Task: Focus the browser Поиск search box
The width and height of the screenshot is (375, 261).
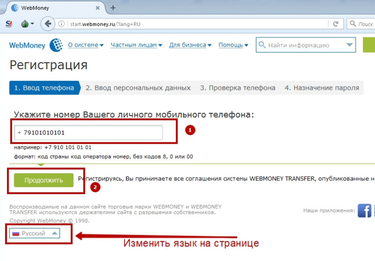Action: tap(361, 24)
